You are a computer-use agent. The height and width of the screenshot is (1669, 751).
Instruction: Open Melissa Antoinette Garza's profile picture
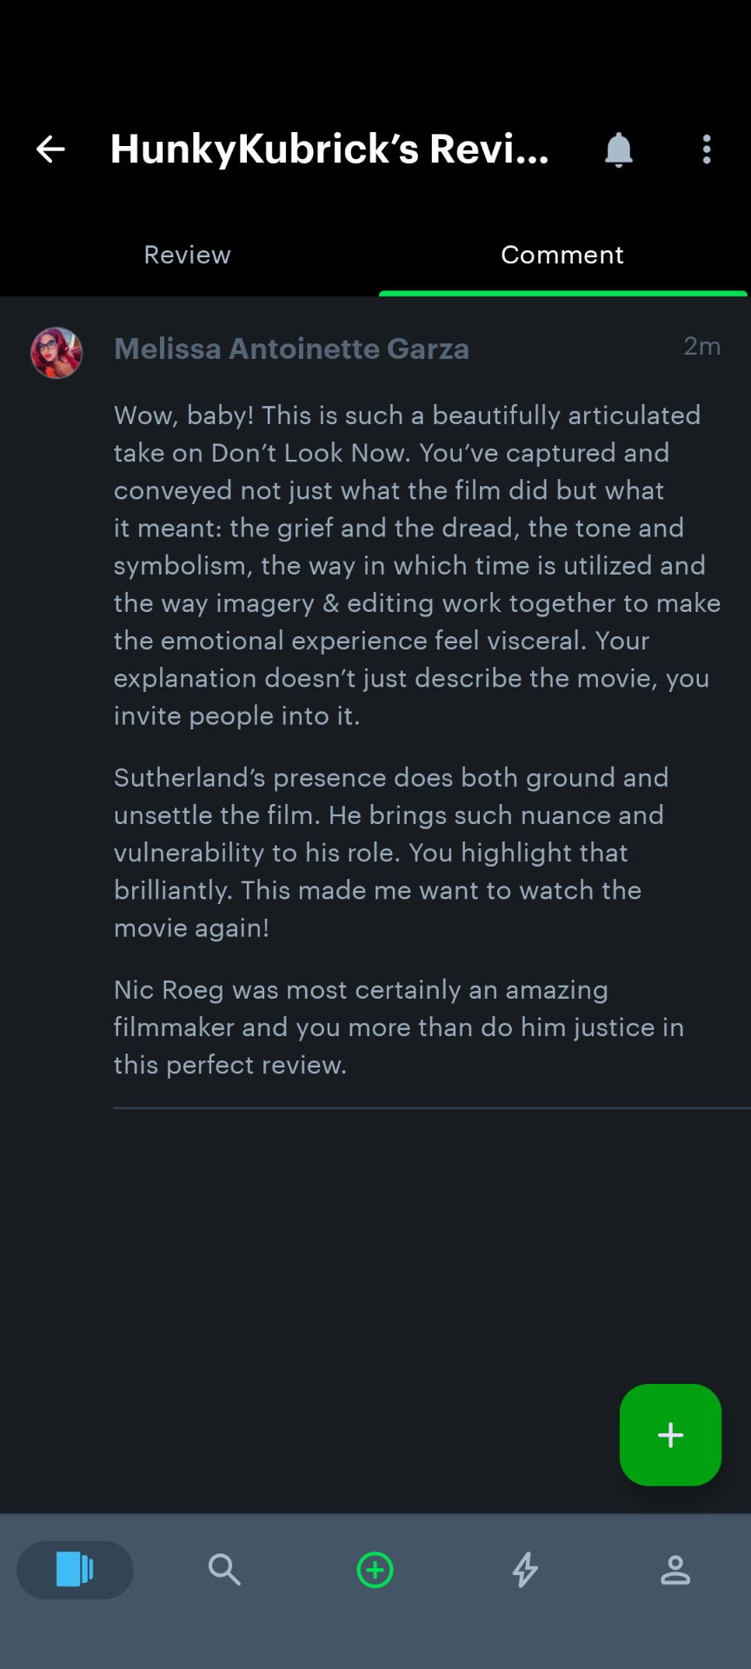56,353
